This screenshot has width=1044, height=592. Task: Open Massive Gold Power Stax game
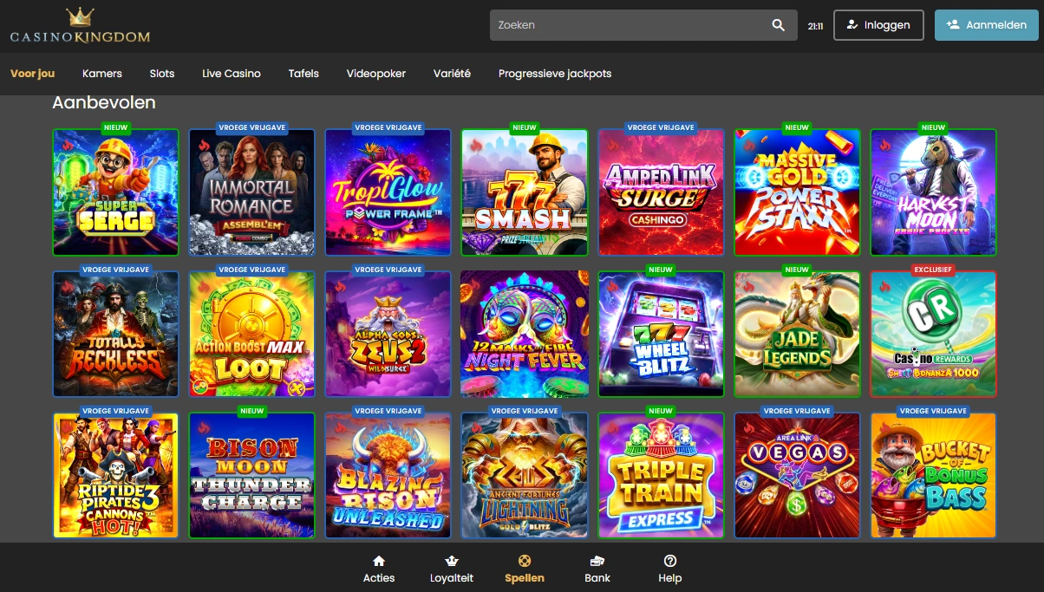[x=797, y=192]
